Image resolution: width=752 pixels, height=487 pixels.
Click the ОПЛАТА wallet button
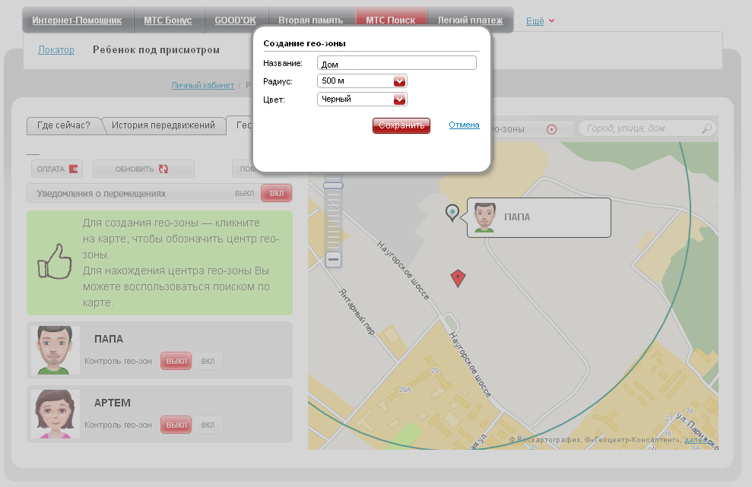[57, 169]
